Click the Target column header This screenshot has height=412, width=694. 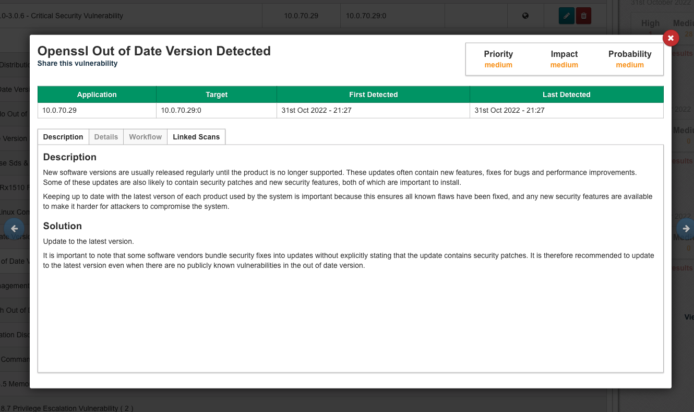click(x=217, y=95)
